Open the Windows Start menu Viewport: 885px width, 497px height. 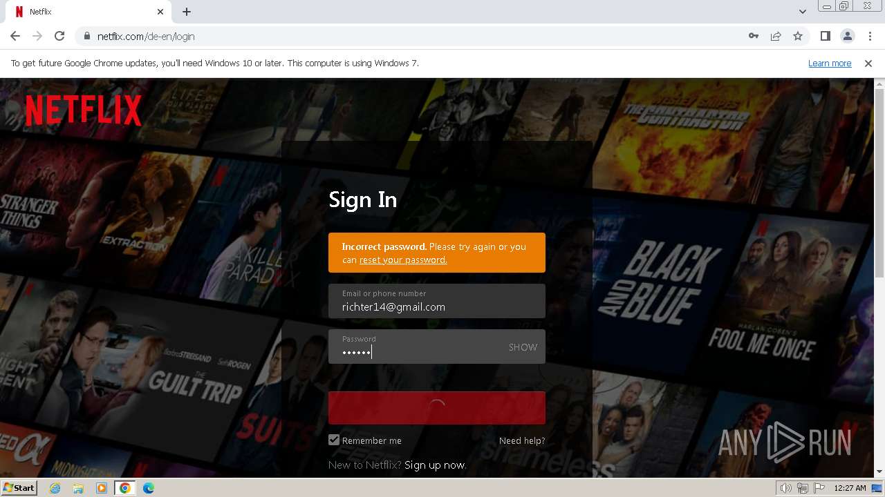pos(19,487)
